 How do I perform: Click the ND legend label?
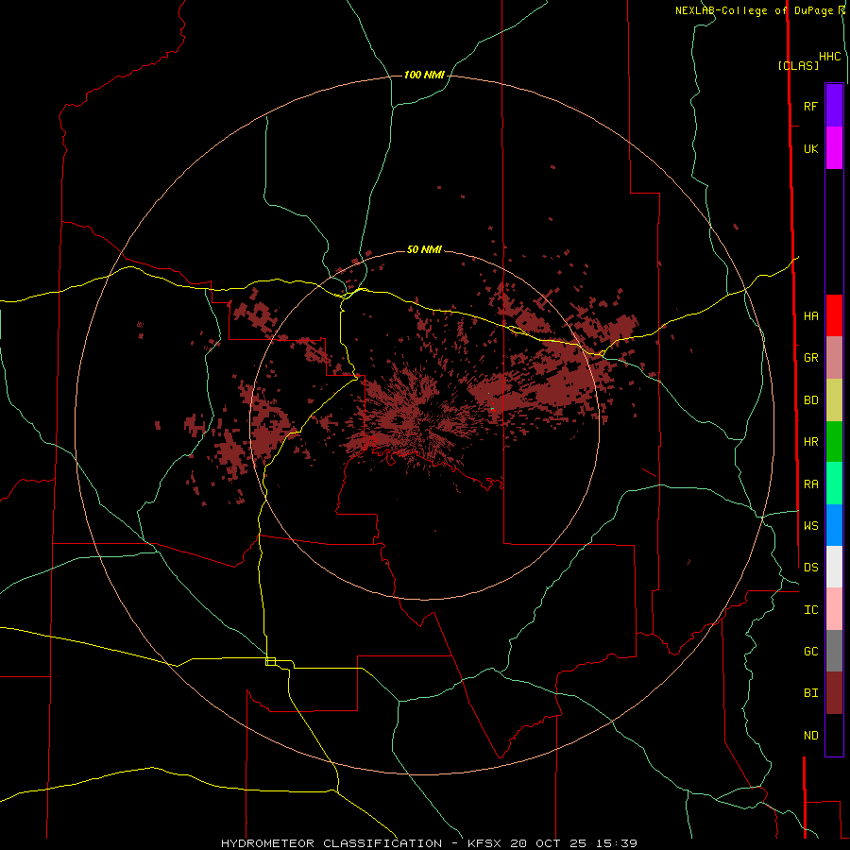[x=810, y=736]
